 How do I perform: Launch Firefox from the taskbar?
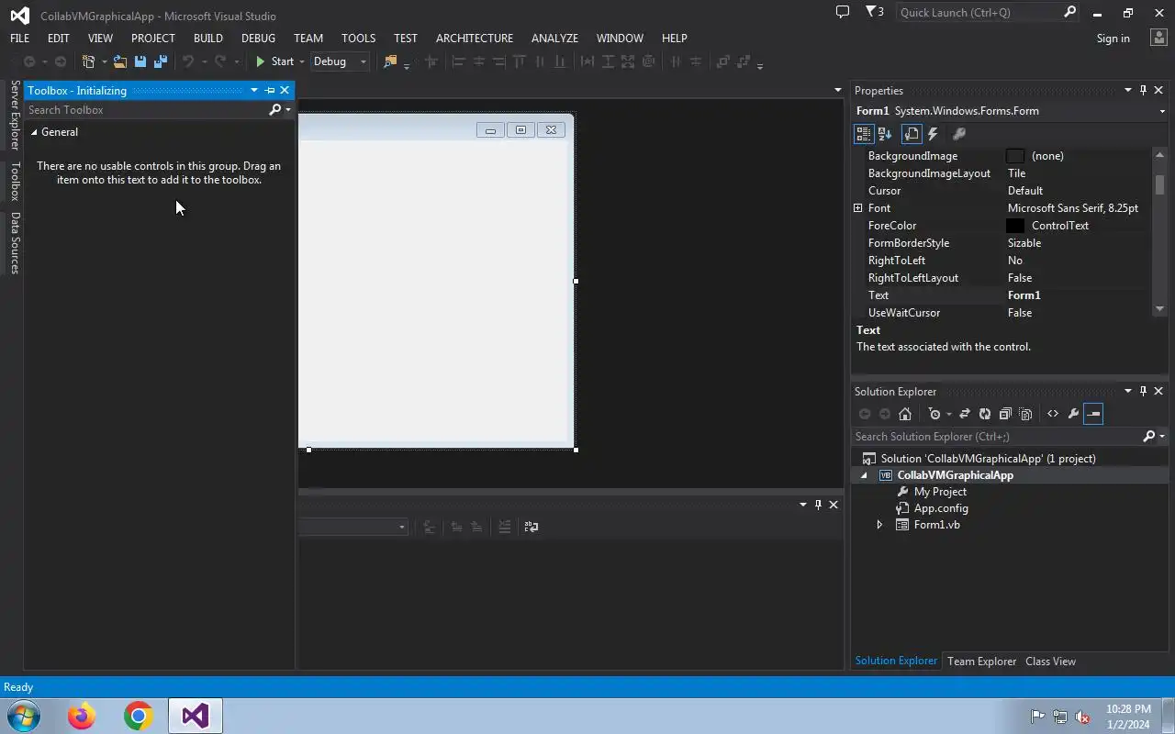click(82, 716)
